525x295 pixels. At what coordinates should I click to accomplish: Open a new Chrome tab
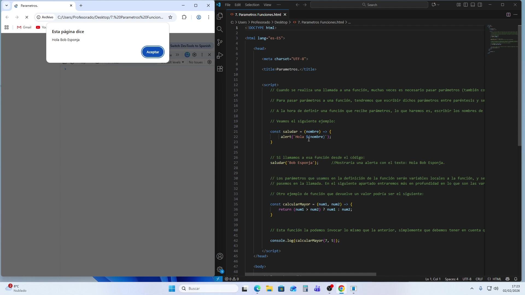[x=81, y=5]
